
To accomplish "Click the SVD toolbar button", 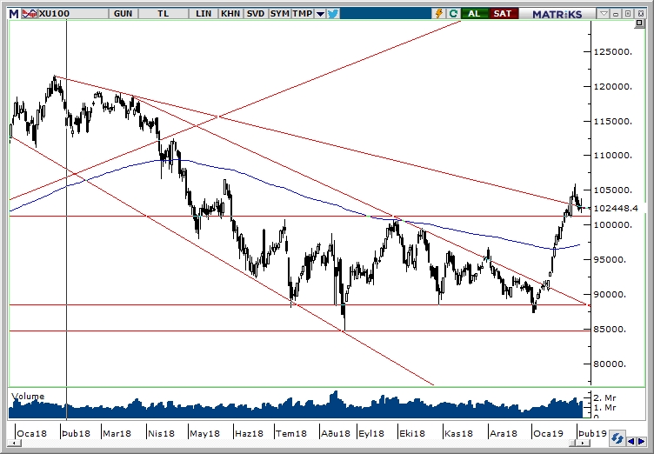I will pos(256,14).
